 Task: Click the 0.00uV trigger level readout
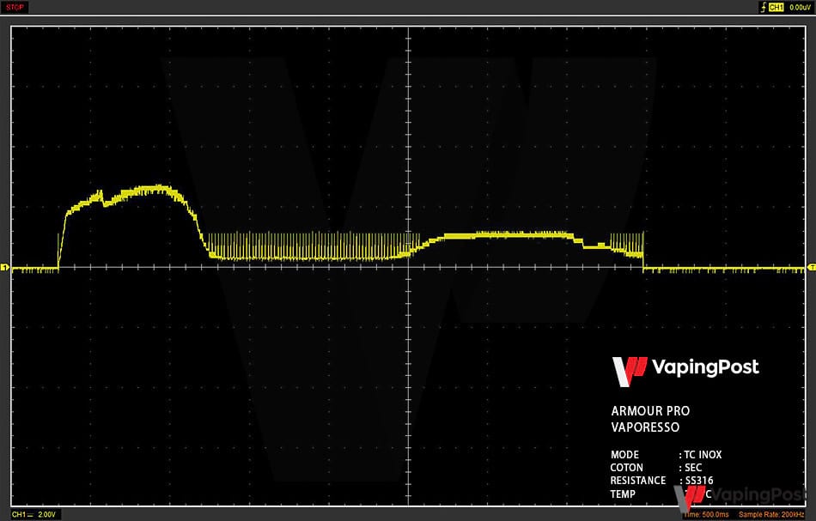[800, 7]
